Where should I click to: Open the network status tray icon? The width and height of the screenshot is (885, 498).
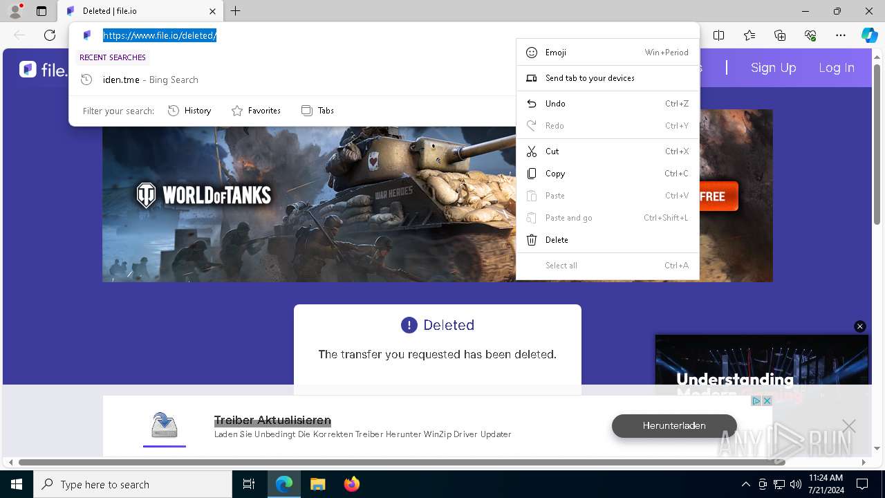[779, 484]
